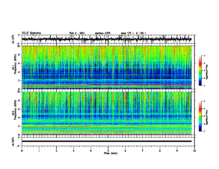Click the "Time (min)" axis label
219x169 pixels.
coord(111,153)
